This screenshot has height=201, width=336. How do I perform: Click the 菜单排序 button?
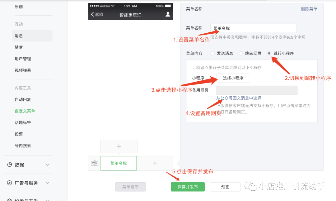(x=130, y=187)
